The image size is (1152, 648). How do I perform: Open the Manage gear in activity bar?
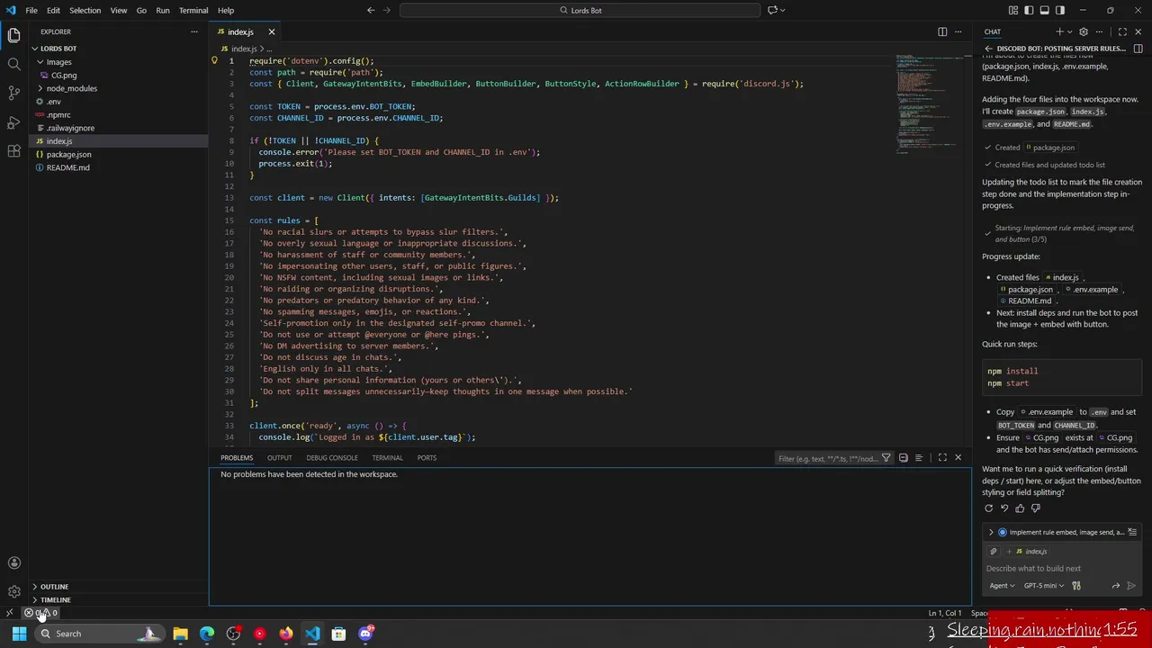coord(13,591)
